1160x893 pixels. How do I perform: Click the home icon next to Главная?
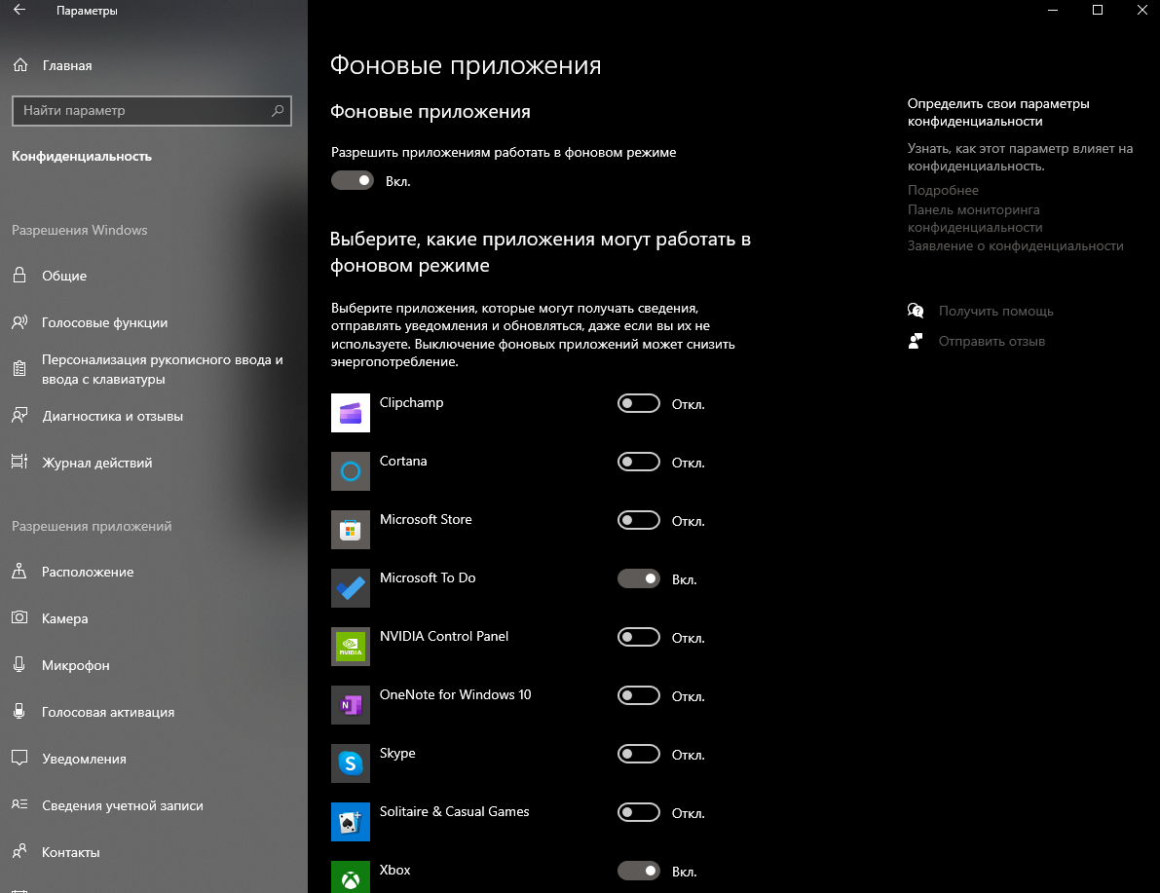coord(20,65)
